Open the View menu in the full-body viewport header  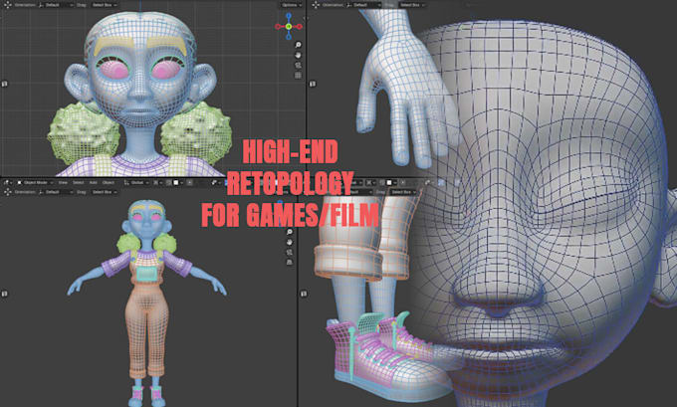[63, 182]
